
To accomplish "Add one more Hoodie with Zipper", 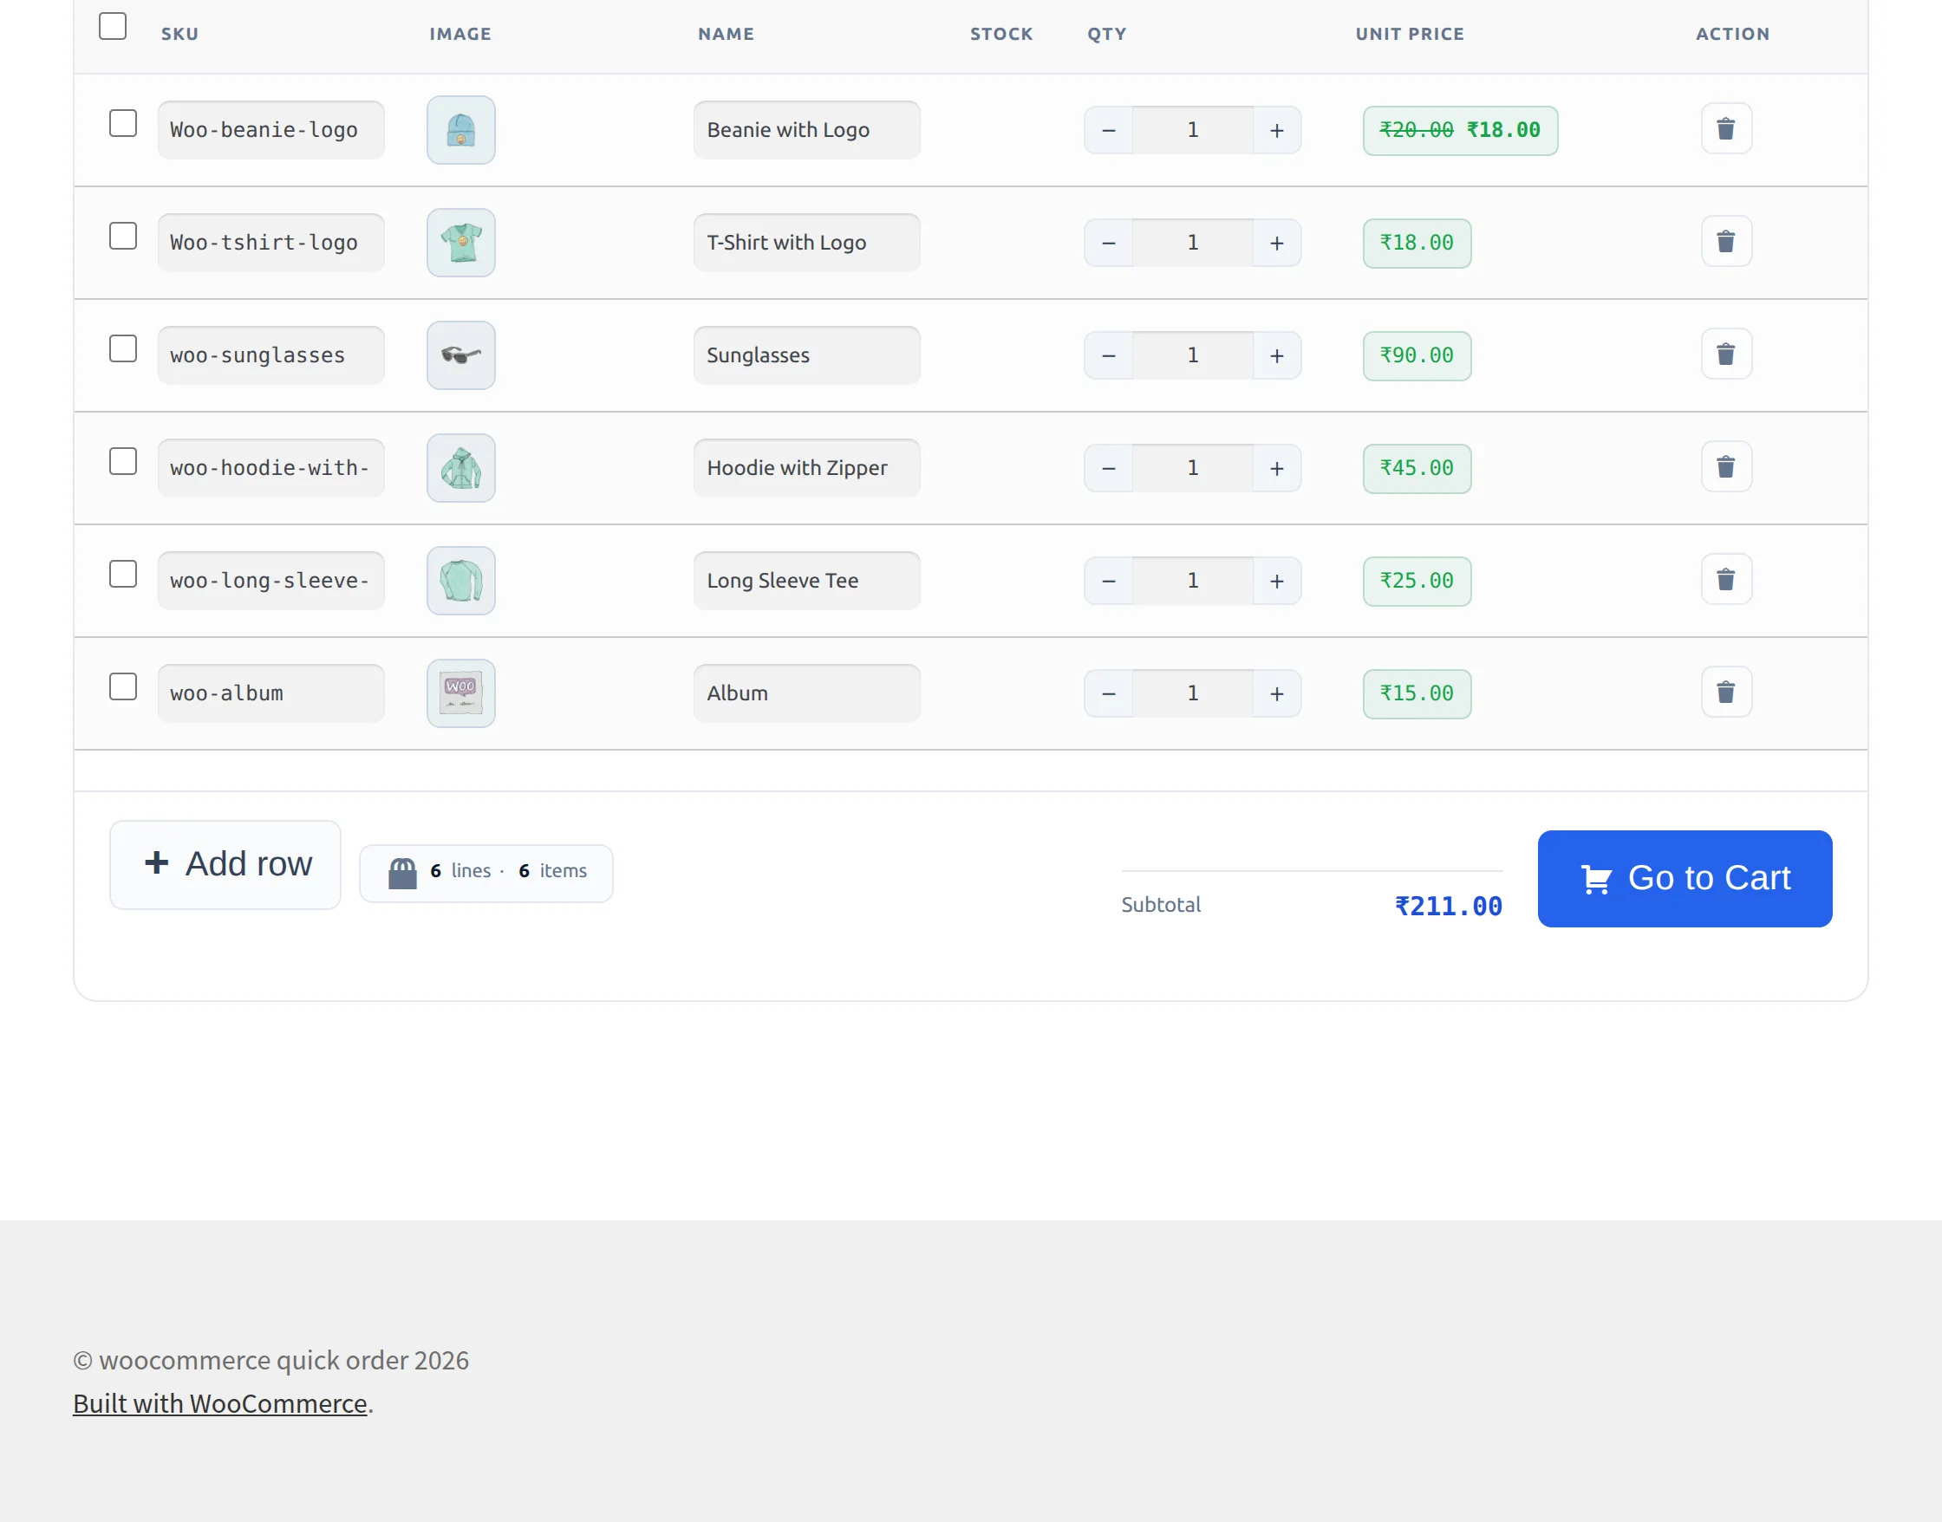I will (1277, 468).
